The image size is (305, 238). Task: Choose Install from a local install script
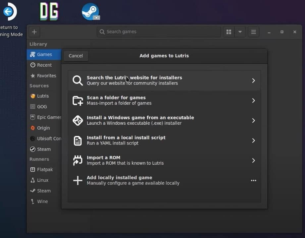point(164,141)
